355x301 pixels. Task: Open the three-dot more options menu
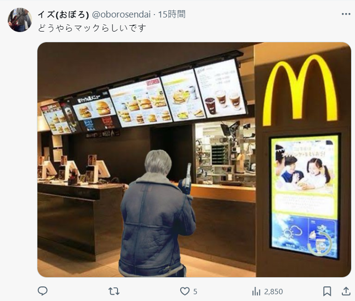[x=346, y=14]
